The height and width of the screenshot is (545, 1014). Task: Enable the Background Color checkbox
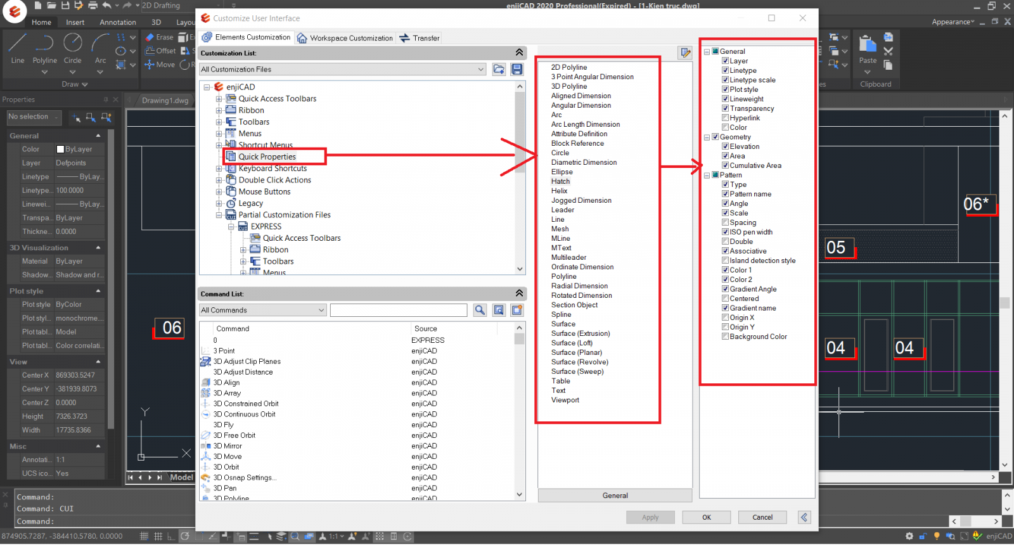pyautogui.click(x=725, y=337)
